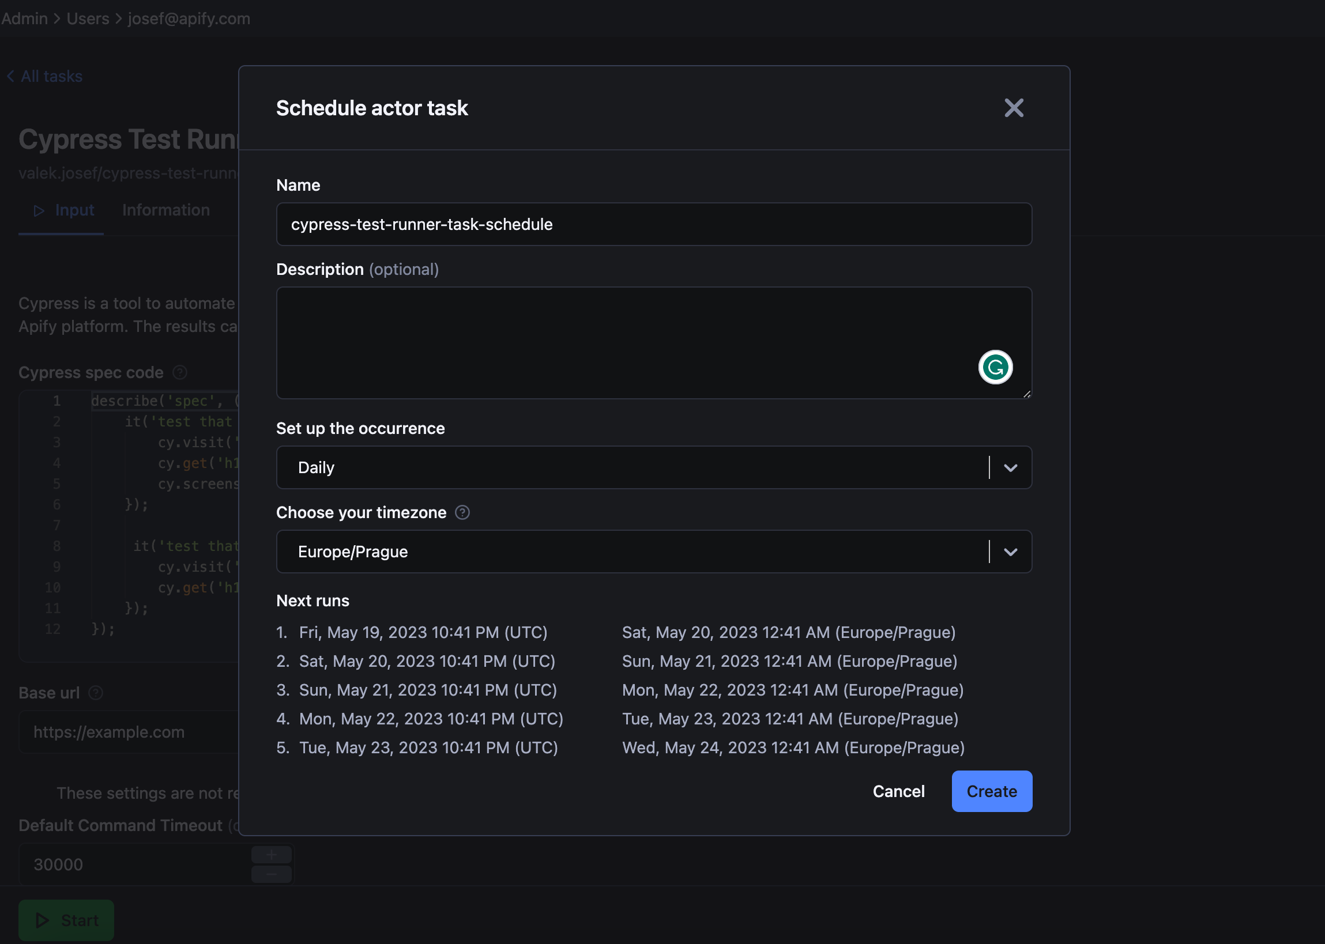
Task: Click the help icon beside Cypress spec code
Action: coord(180,373)
